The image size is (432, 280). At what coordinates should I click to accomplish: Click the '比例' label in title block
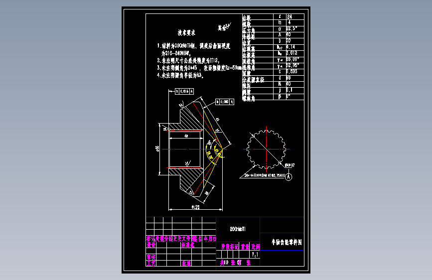coord(256,247)
